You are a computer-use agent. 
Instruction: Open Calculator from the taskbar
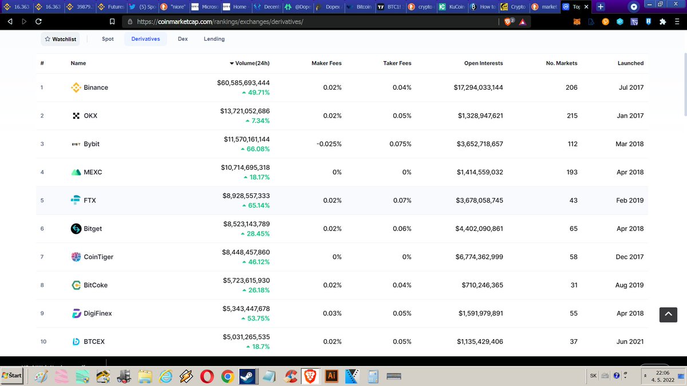373,376
